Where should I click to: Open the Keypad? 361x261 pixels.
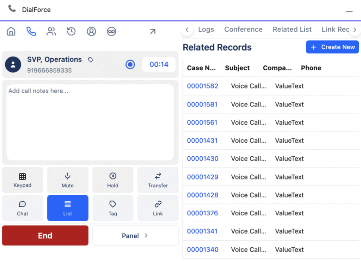[x=23, y=180]
